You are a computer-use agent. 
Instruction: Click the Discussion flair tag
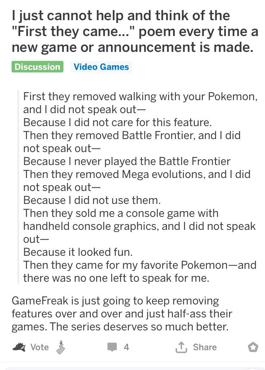pyautogui.click(x=37, y=67)
